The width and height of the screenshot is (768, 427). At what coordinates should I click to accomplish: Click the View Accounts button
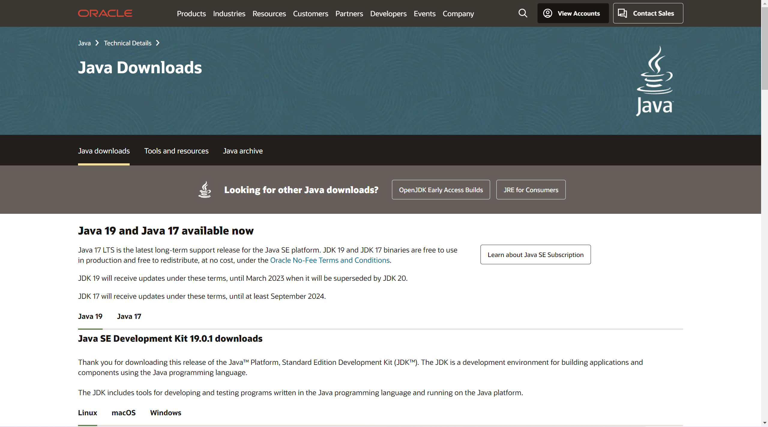point(573,13)
